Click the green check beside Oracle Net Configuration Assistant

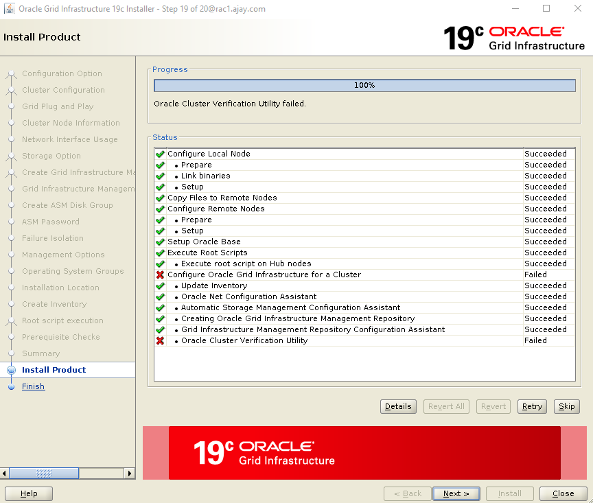[160, 296]
